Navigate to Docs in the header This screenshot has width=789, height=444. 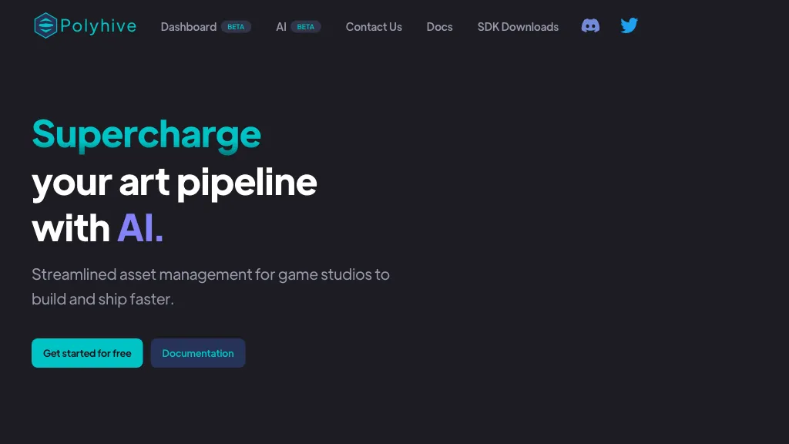tap(439, 27)
